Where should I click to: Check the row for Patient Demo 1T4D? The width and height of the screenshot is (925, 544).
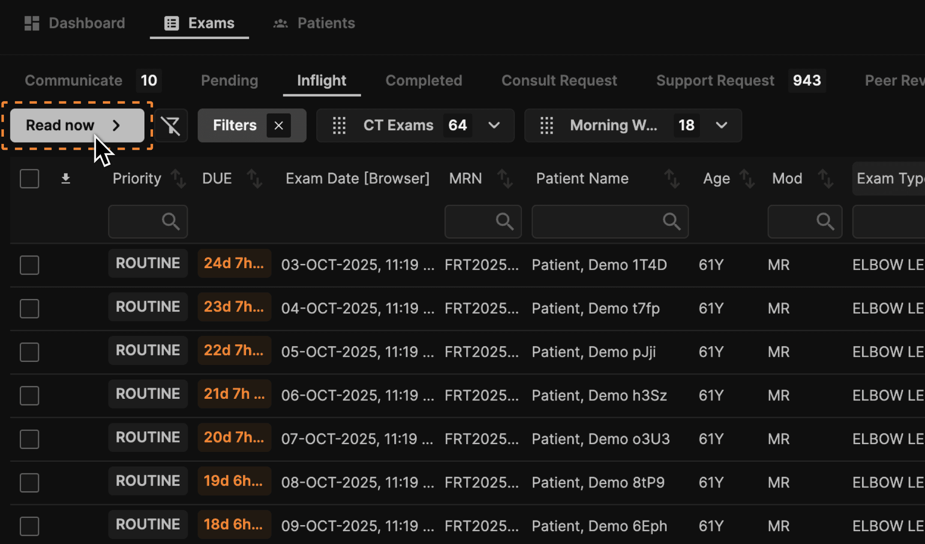[30, 265]
